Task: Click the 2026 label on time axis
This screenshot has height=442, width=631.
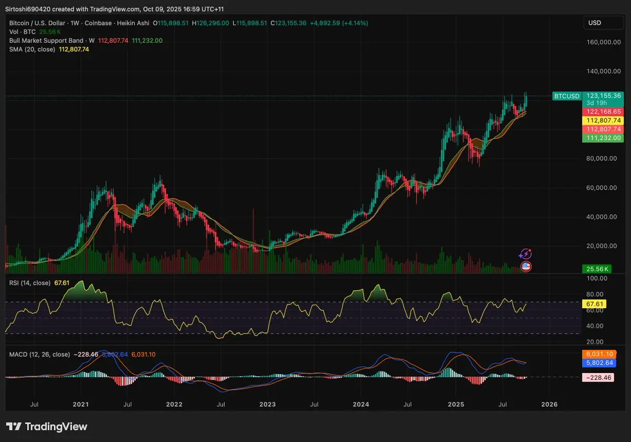Action: [549, 404]
